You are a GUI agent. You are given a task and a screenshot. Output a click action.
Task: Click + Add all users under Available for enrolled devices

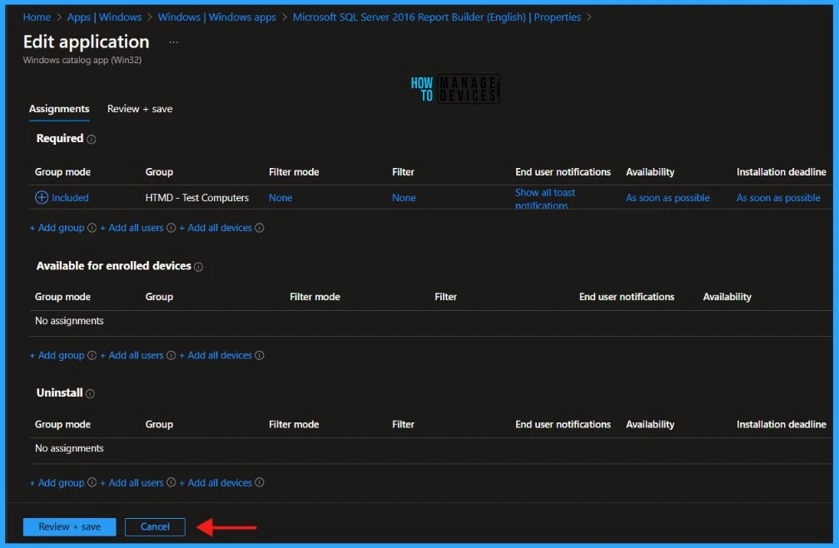point(132,355)
